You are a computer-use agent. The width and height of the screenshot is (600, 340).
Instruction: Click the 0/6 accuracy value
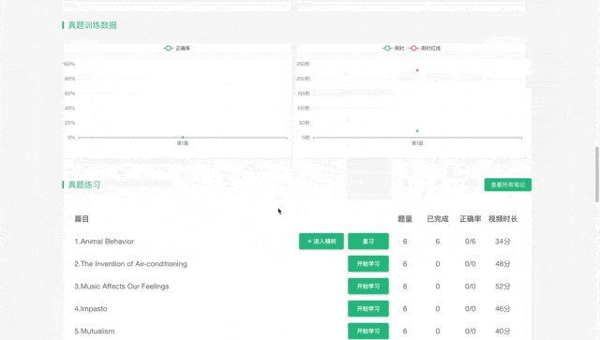(471, 242)
